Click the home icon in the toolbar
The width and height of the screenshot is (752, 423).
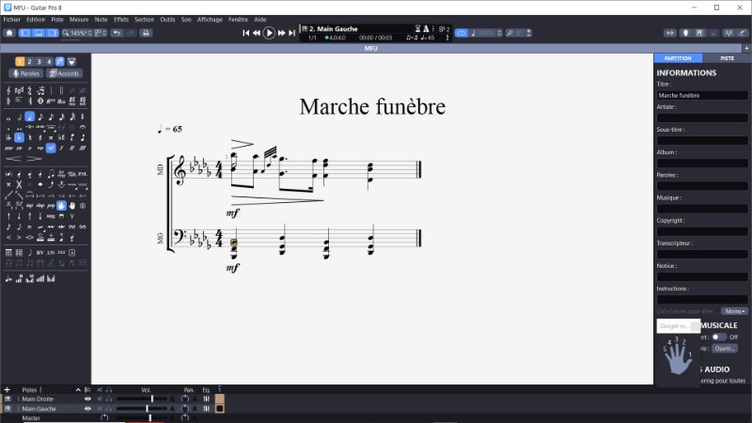pyautogui.click(x=8, y=32)
